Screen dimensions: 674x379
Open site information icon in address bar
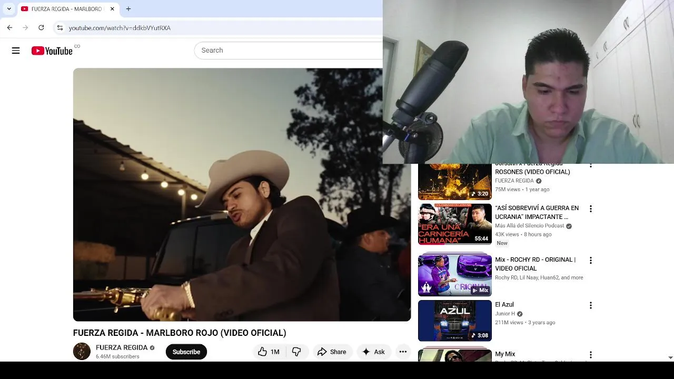pos(60,27)
